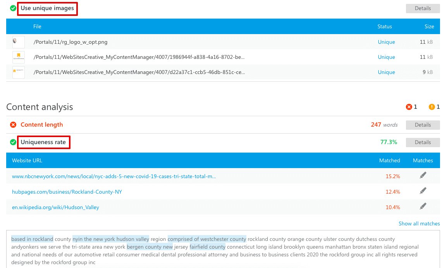Select the file path containing 1986944f-a838-4a16
This screenshot has width=447, height=268.
(139, 57)
